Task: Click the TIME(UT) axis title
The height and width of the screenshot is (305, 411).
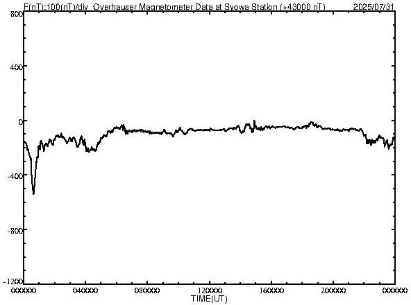Action: (209, 299)
